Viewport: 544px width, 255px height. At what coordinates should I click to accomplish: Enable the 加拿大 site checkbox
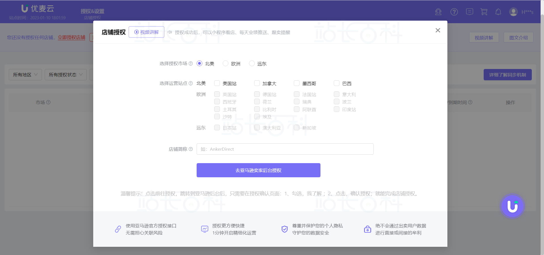click(257, 83)
